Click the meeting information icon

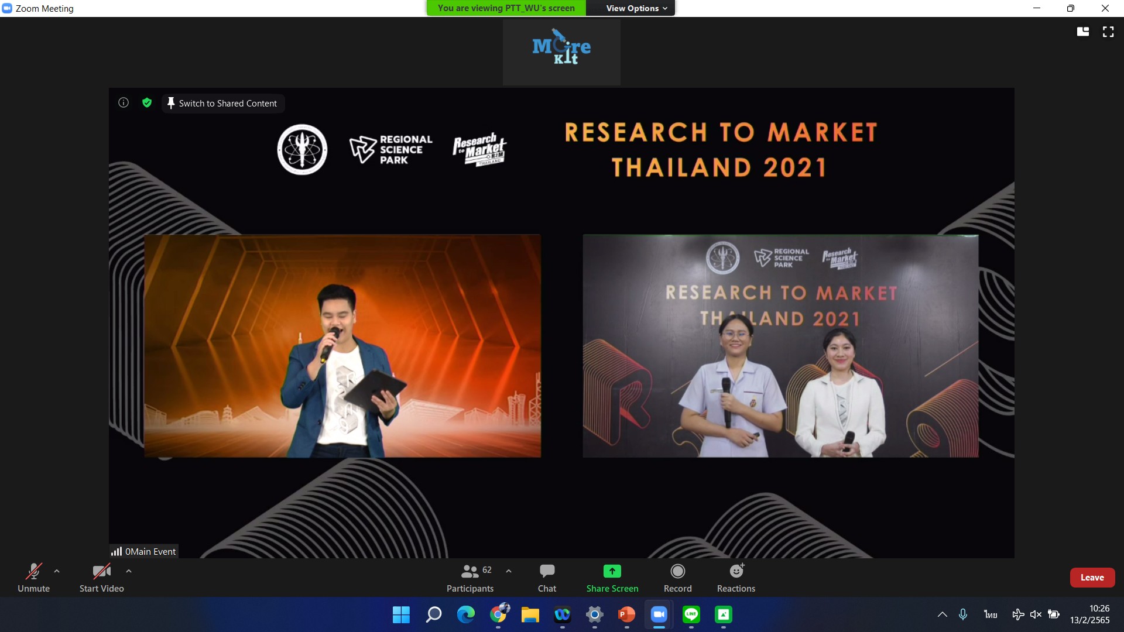pyautogui.click(x=124, y=103)
